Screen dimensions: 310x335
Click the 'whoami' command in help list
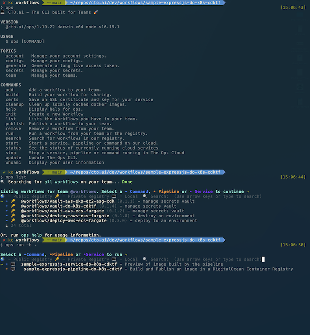[13, 163]
